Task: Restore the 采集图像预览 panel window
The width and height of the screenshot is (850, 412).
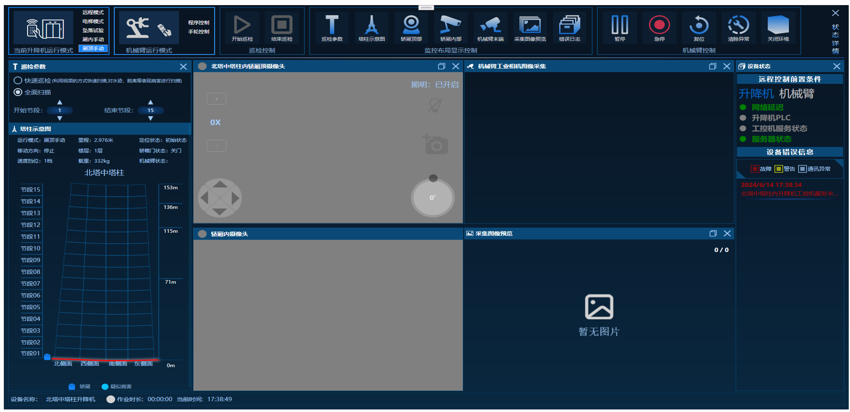Action: point(713,234)
